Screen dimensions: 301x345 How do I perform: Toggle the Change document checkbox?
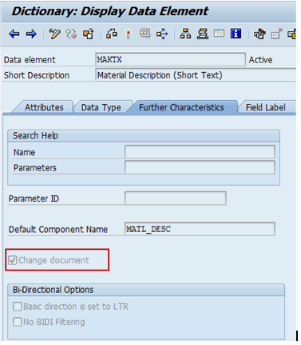13,260
